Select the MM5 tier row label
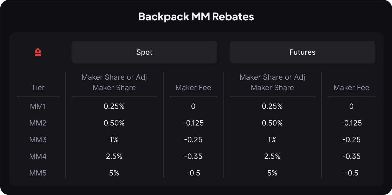Screen dimensions: 392x195 pyautogui.click(x=38, y=173)
